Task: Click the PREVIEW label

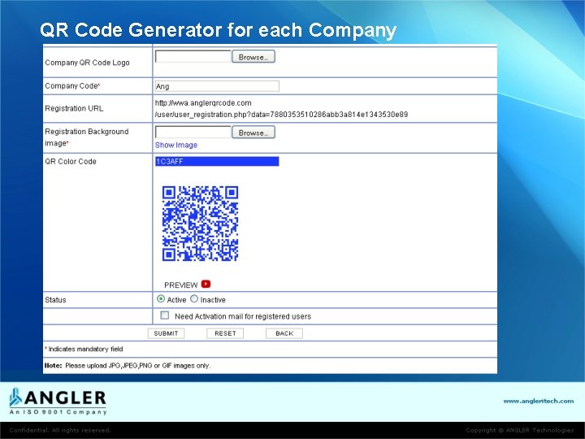Action: pos(180,285)
